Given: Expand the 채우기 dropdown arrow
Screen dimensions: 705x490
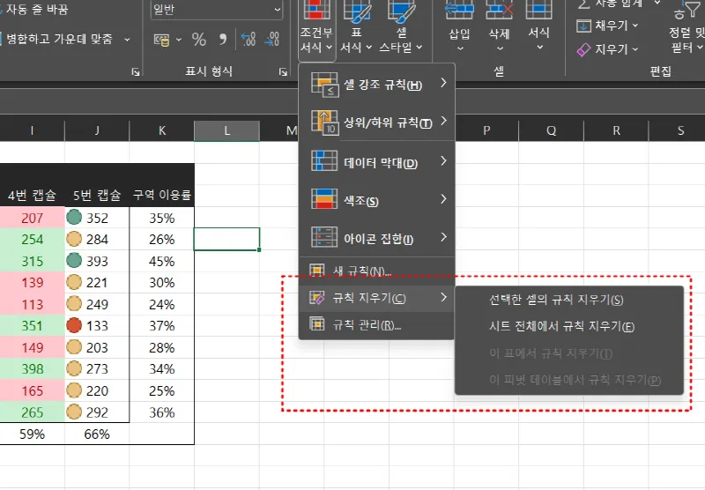Looking at the screenshot, I should tap(635, 26).
